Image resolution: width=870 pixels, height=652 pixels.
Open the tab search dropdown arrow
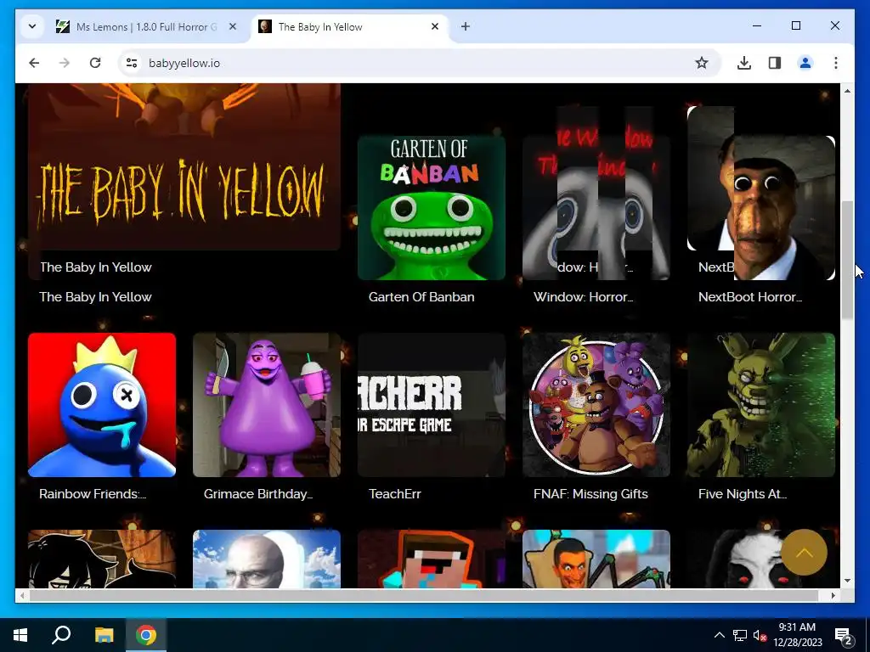point(32,26)
